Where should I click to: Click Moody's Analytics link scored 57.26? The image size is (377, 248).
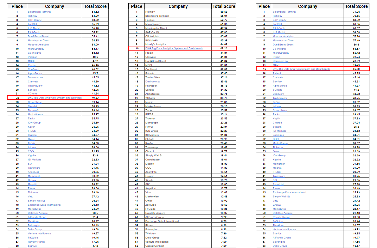tap(283, 36)
